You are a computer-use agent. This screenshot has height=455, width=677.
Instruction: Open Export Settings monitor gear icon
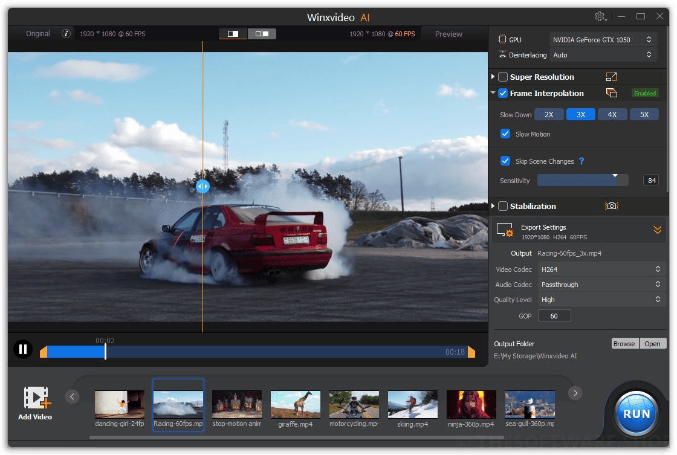click(504, 230)
